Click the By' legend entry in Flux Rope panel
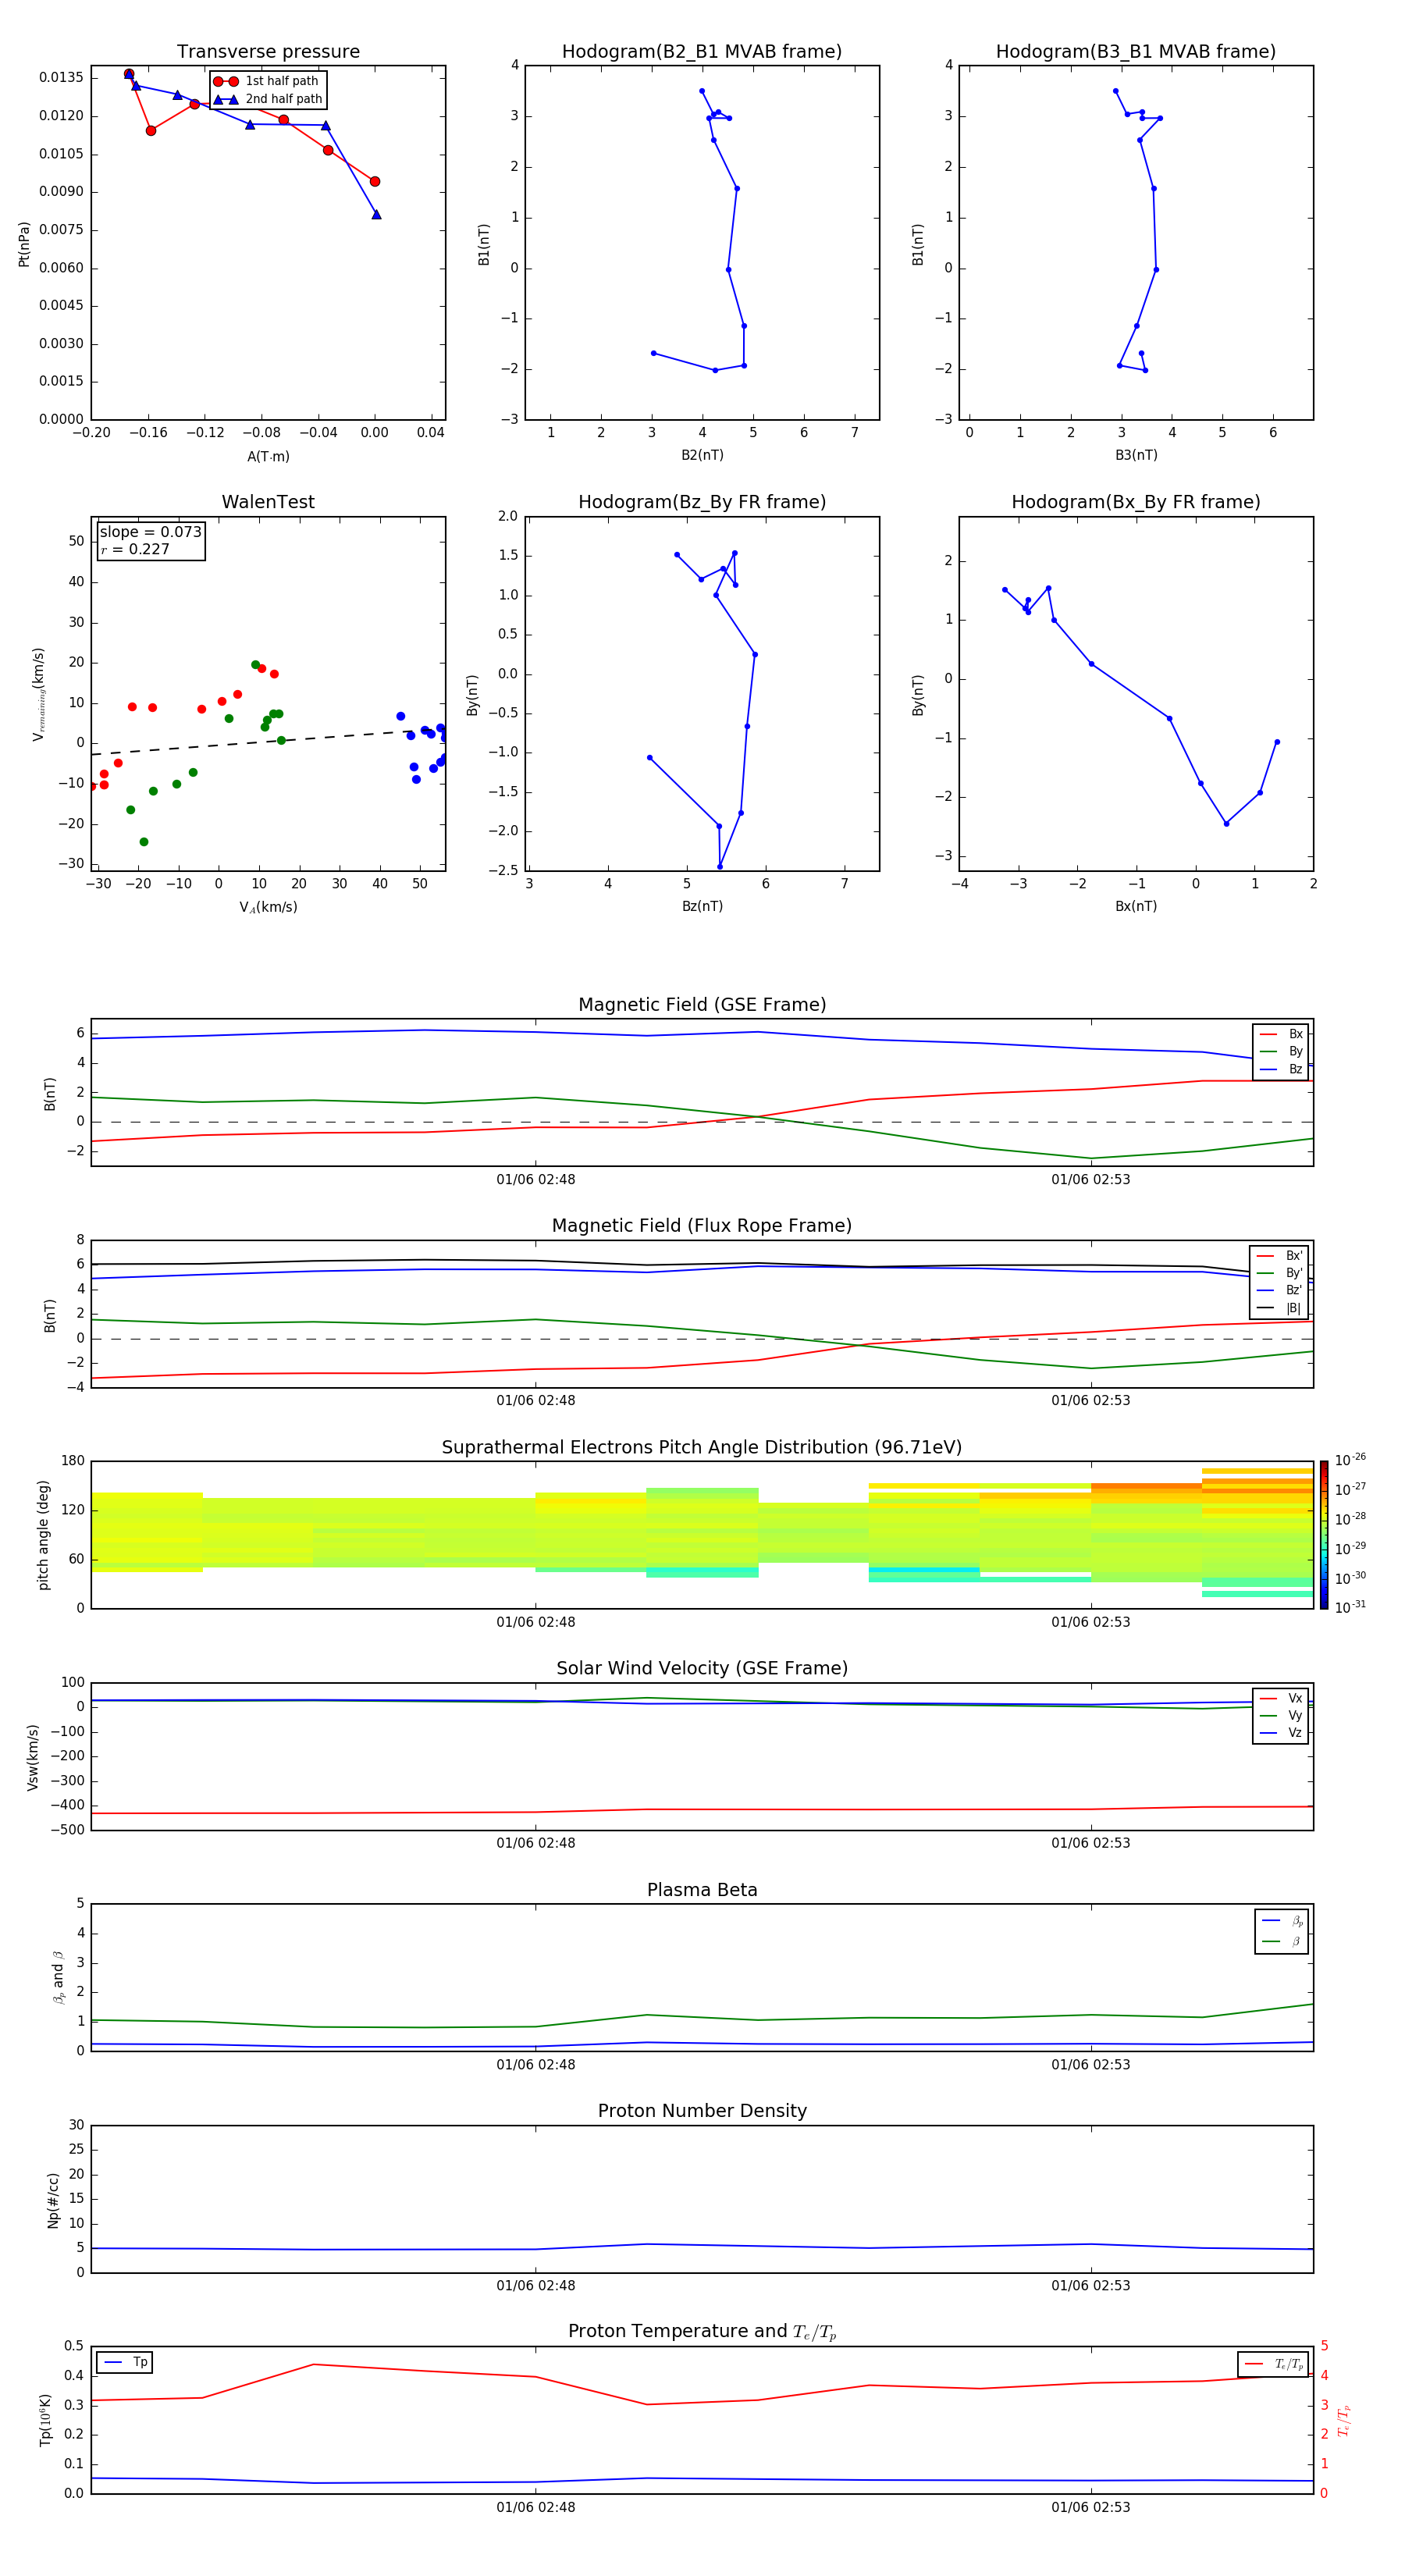 [1279, 1273]
